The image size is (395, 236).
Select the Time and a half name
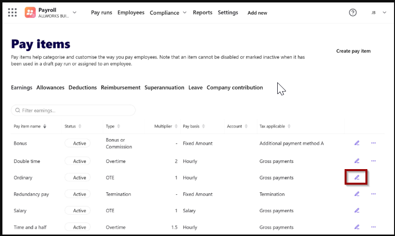click(x=30, y=227)
